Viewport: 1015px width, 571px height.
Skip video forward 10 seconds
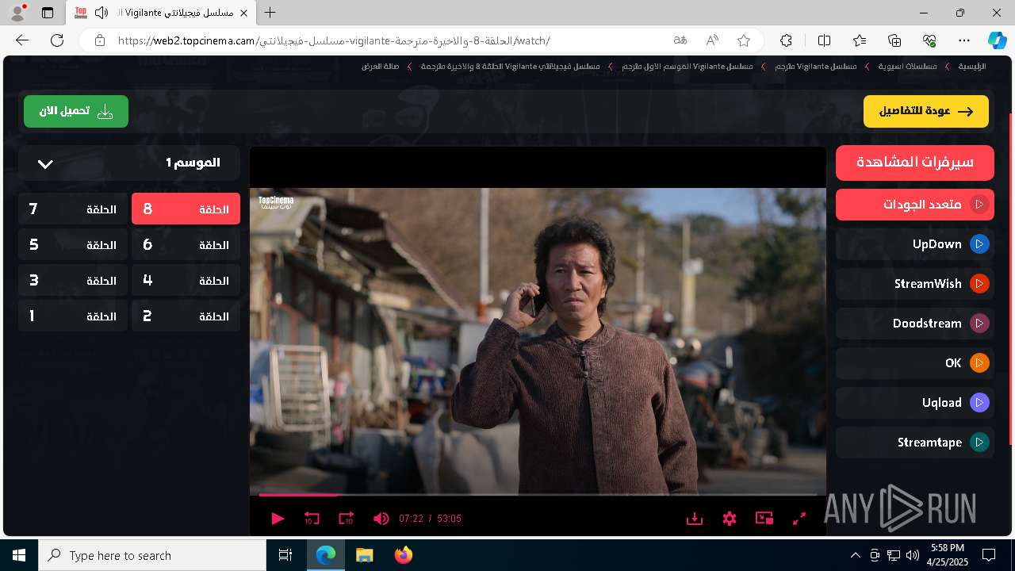pos(346,519)
